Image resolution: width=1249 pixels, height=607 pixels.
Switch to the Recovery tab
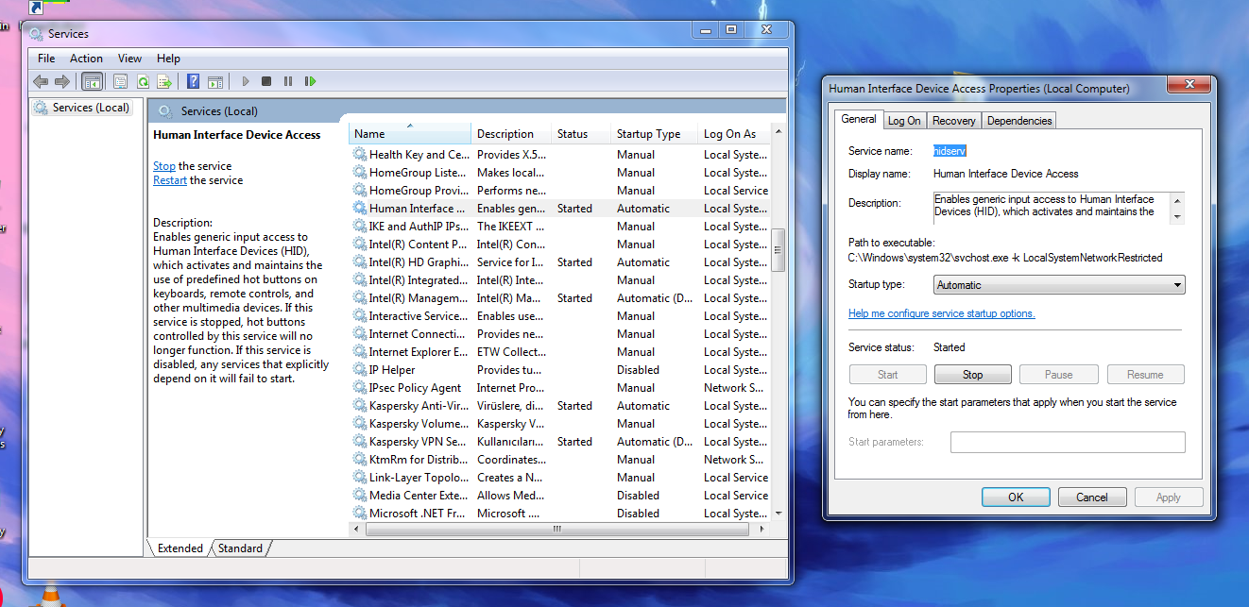(x=953, y=121)
